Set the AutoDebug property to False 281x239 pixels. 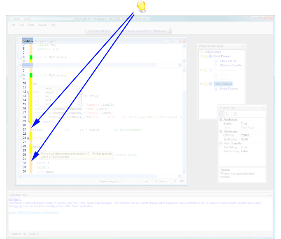coord(244,147)
